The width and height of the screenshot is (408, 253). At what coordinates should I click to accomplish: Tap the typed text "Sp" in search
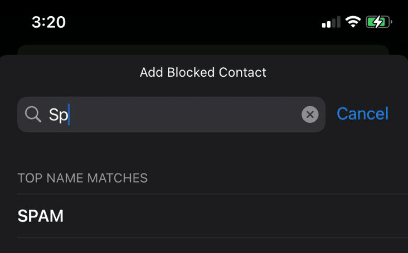[x=57, y=115]
